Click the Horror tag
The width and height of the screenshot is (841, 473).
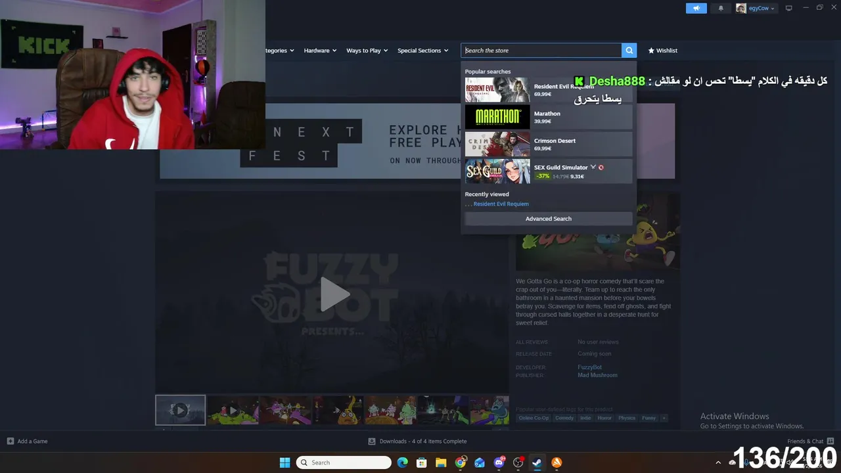pos(604,418)
